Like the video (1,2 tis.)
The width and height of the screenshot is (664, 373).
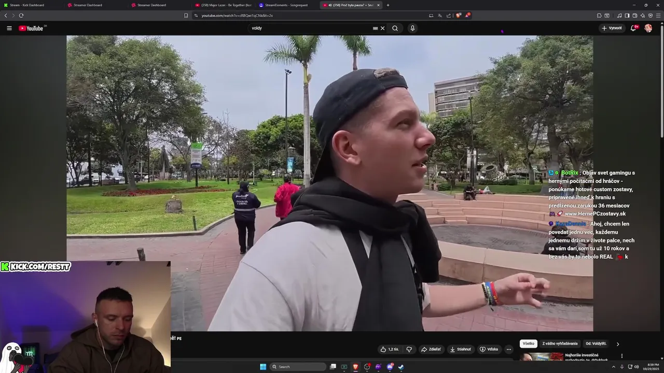point(390,349)
